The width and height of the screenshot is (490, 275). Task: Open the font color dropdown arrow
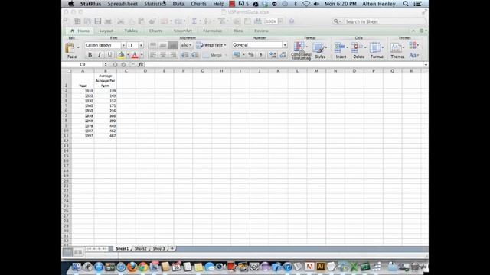tap(142, 55)
